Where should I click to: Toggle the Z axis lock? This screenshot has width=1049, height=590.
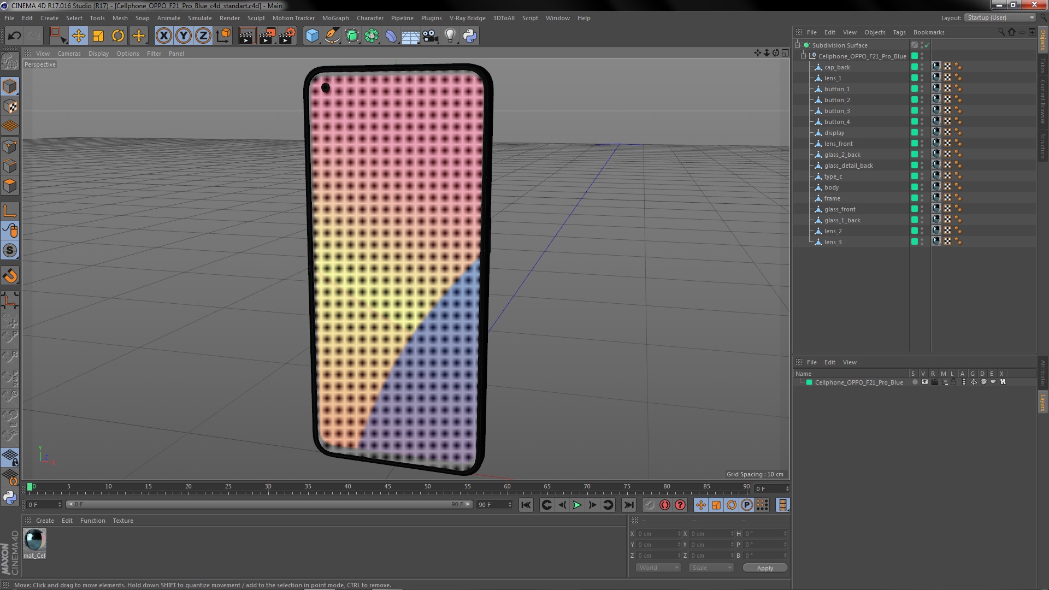(x=203, y=36)
